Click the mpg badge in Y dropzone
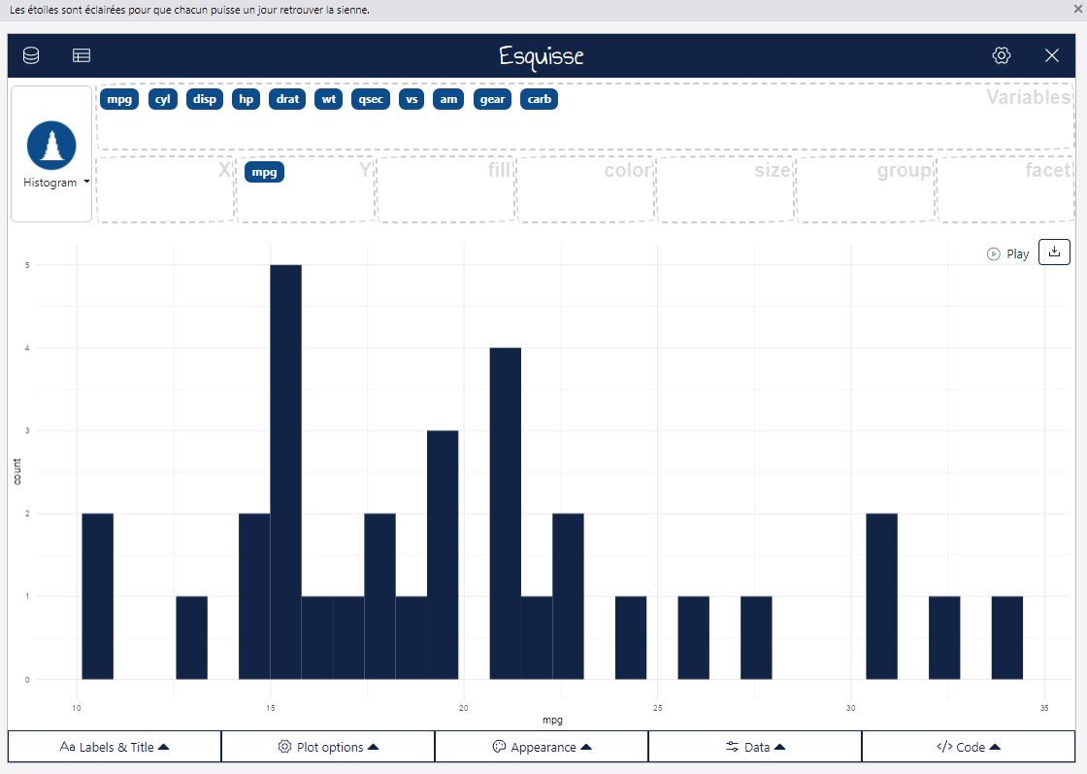 [264, 172]
